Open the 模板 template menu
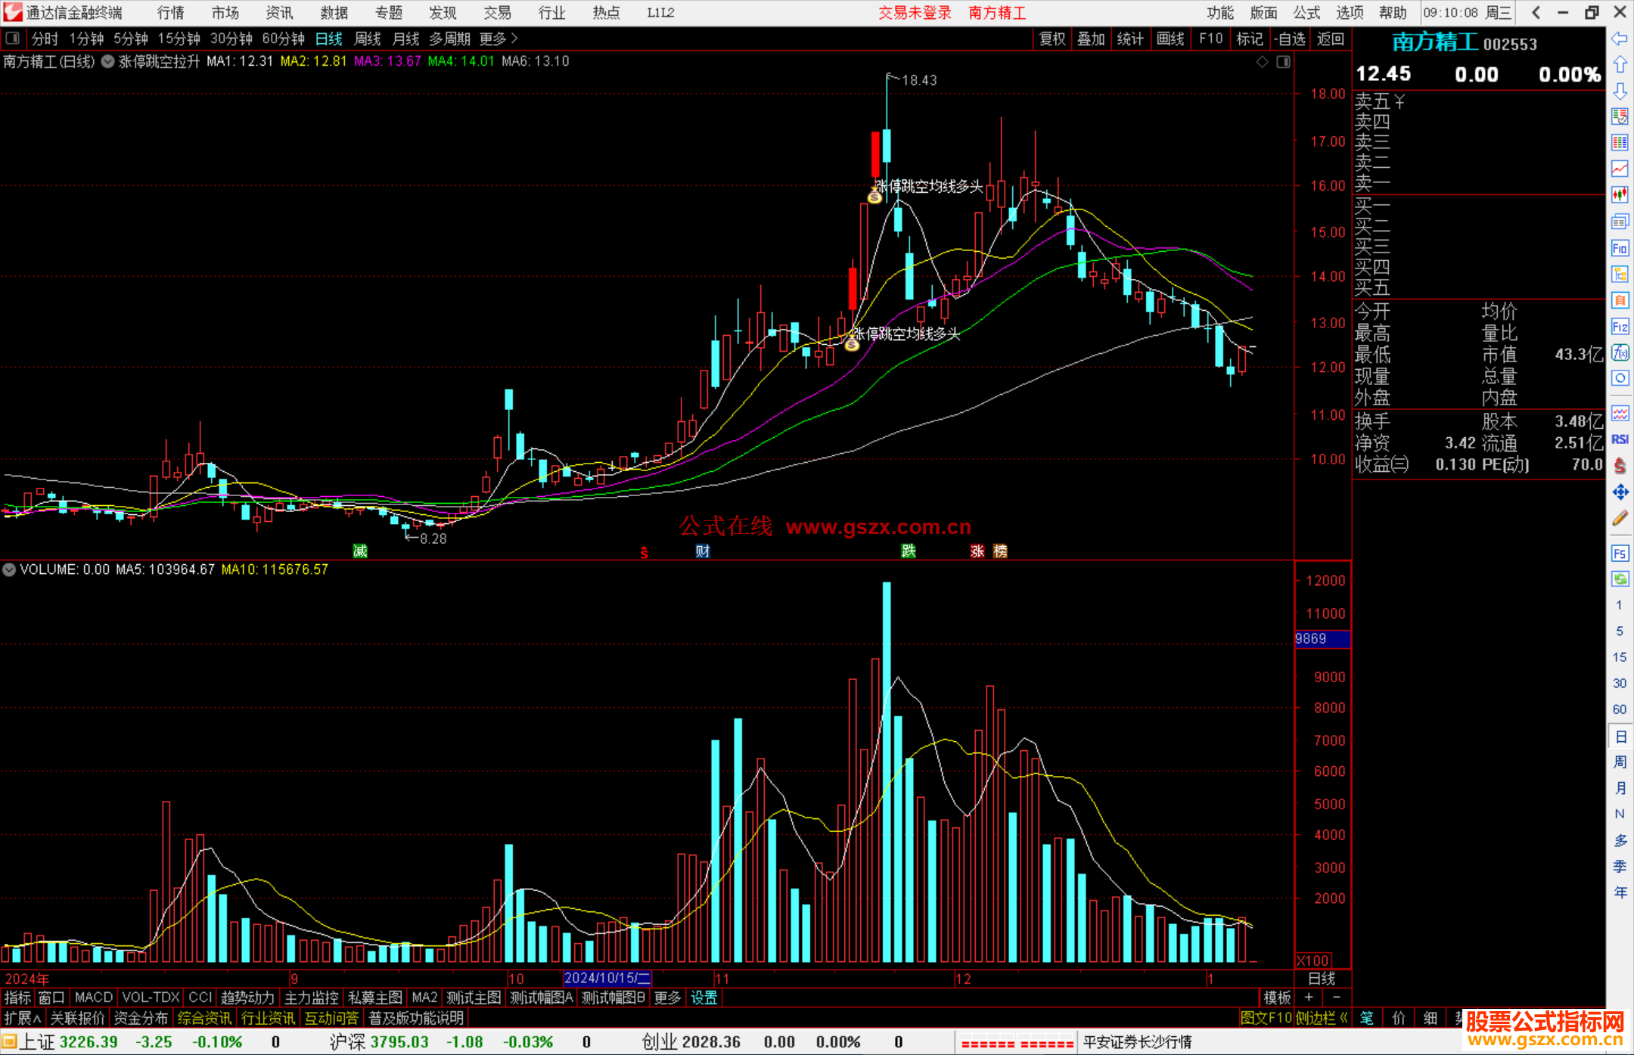 1277,998
